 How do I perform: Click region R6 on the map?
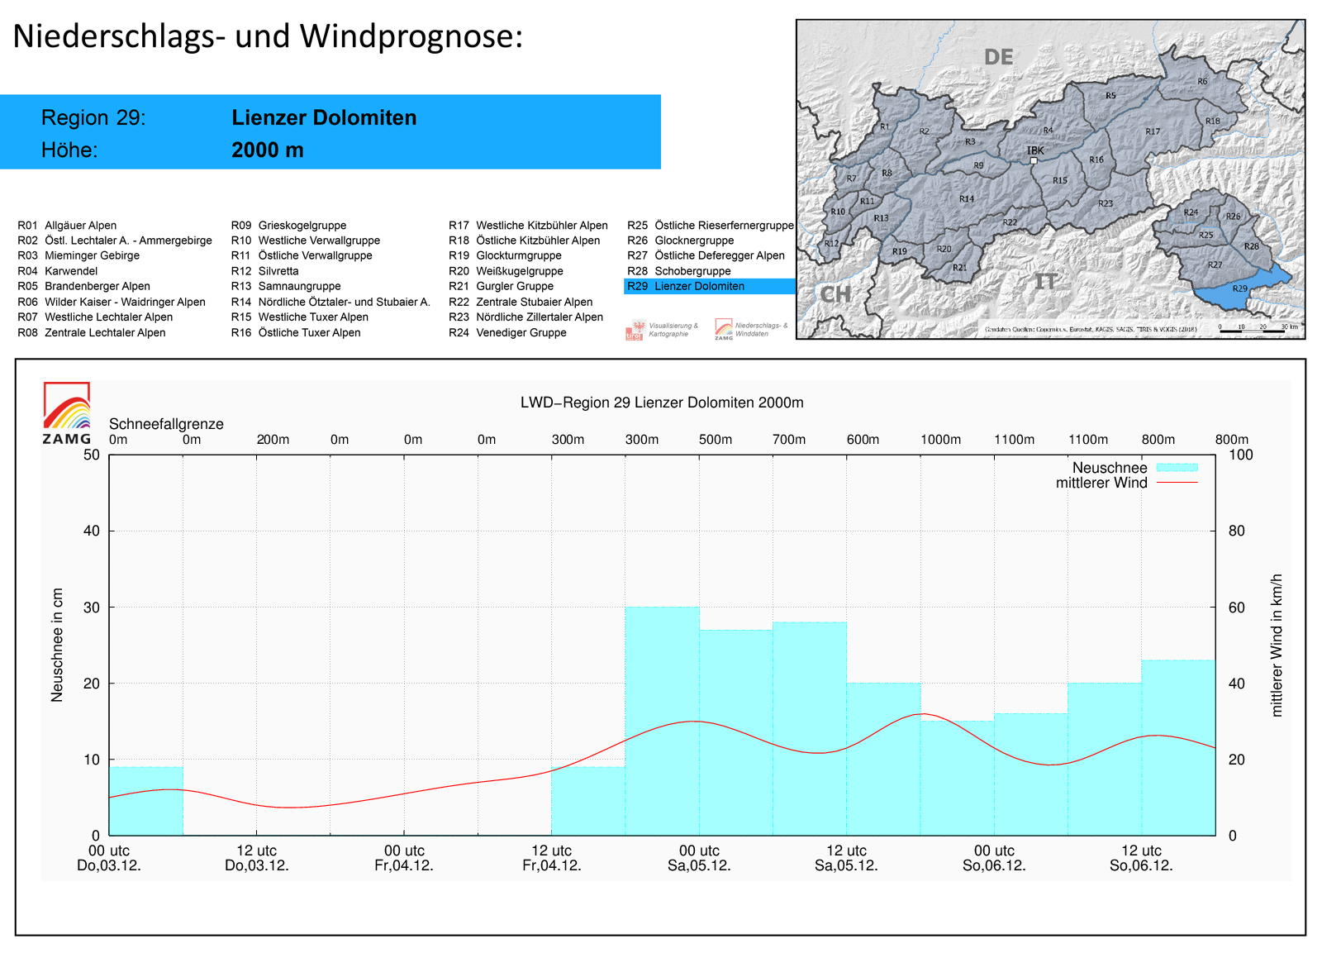(1202, 81)
